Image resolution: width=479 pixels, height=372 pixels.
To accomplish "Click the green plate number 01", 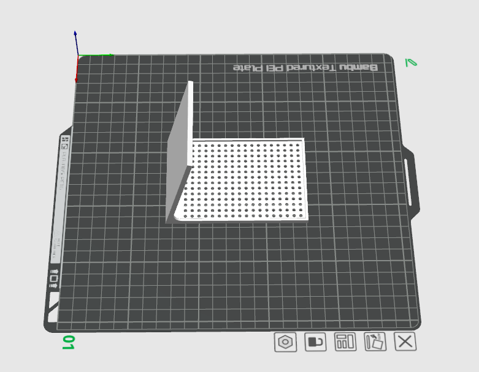I will [69, 343].
